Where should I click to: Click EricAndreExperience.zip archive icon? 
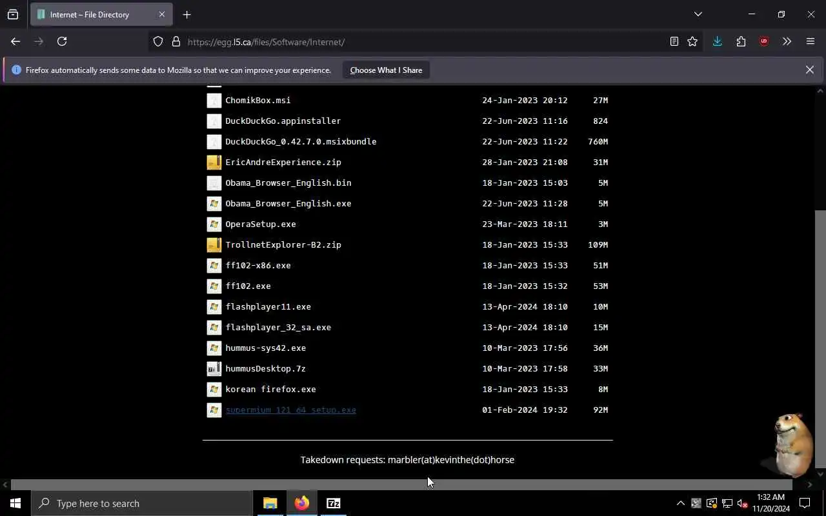tap(214, 162)
